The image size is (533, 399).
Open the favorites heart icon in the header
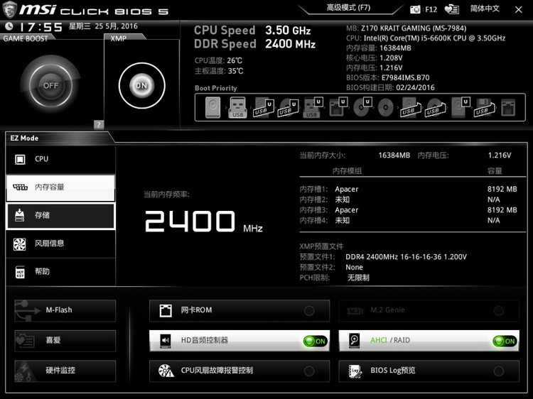point(452,9)
